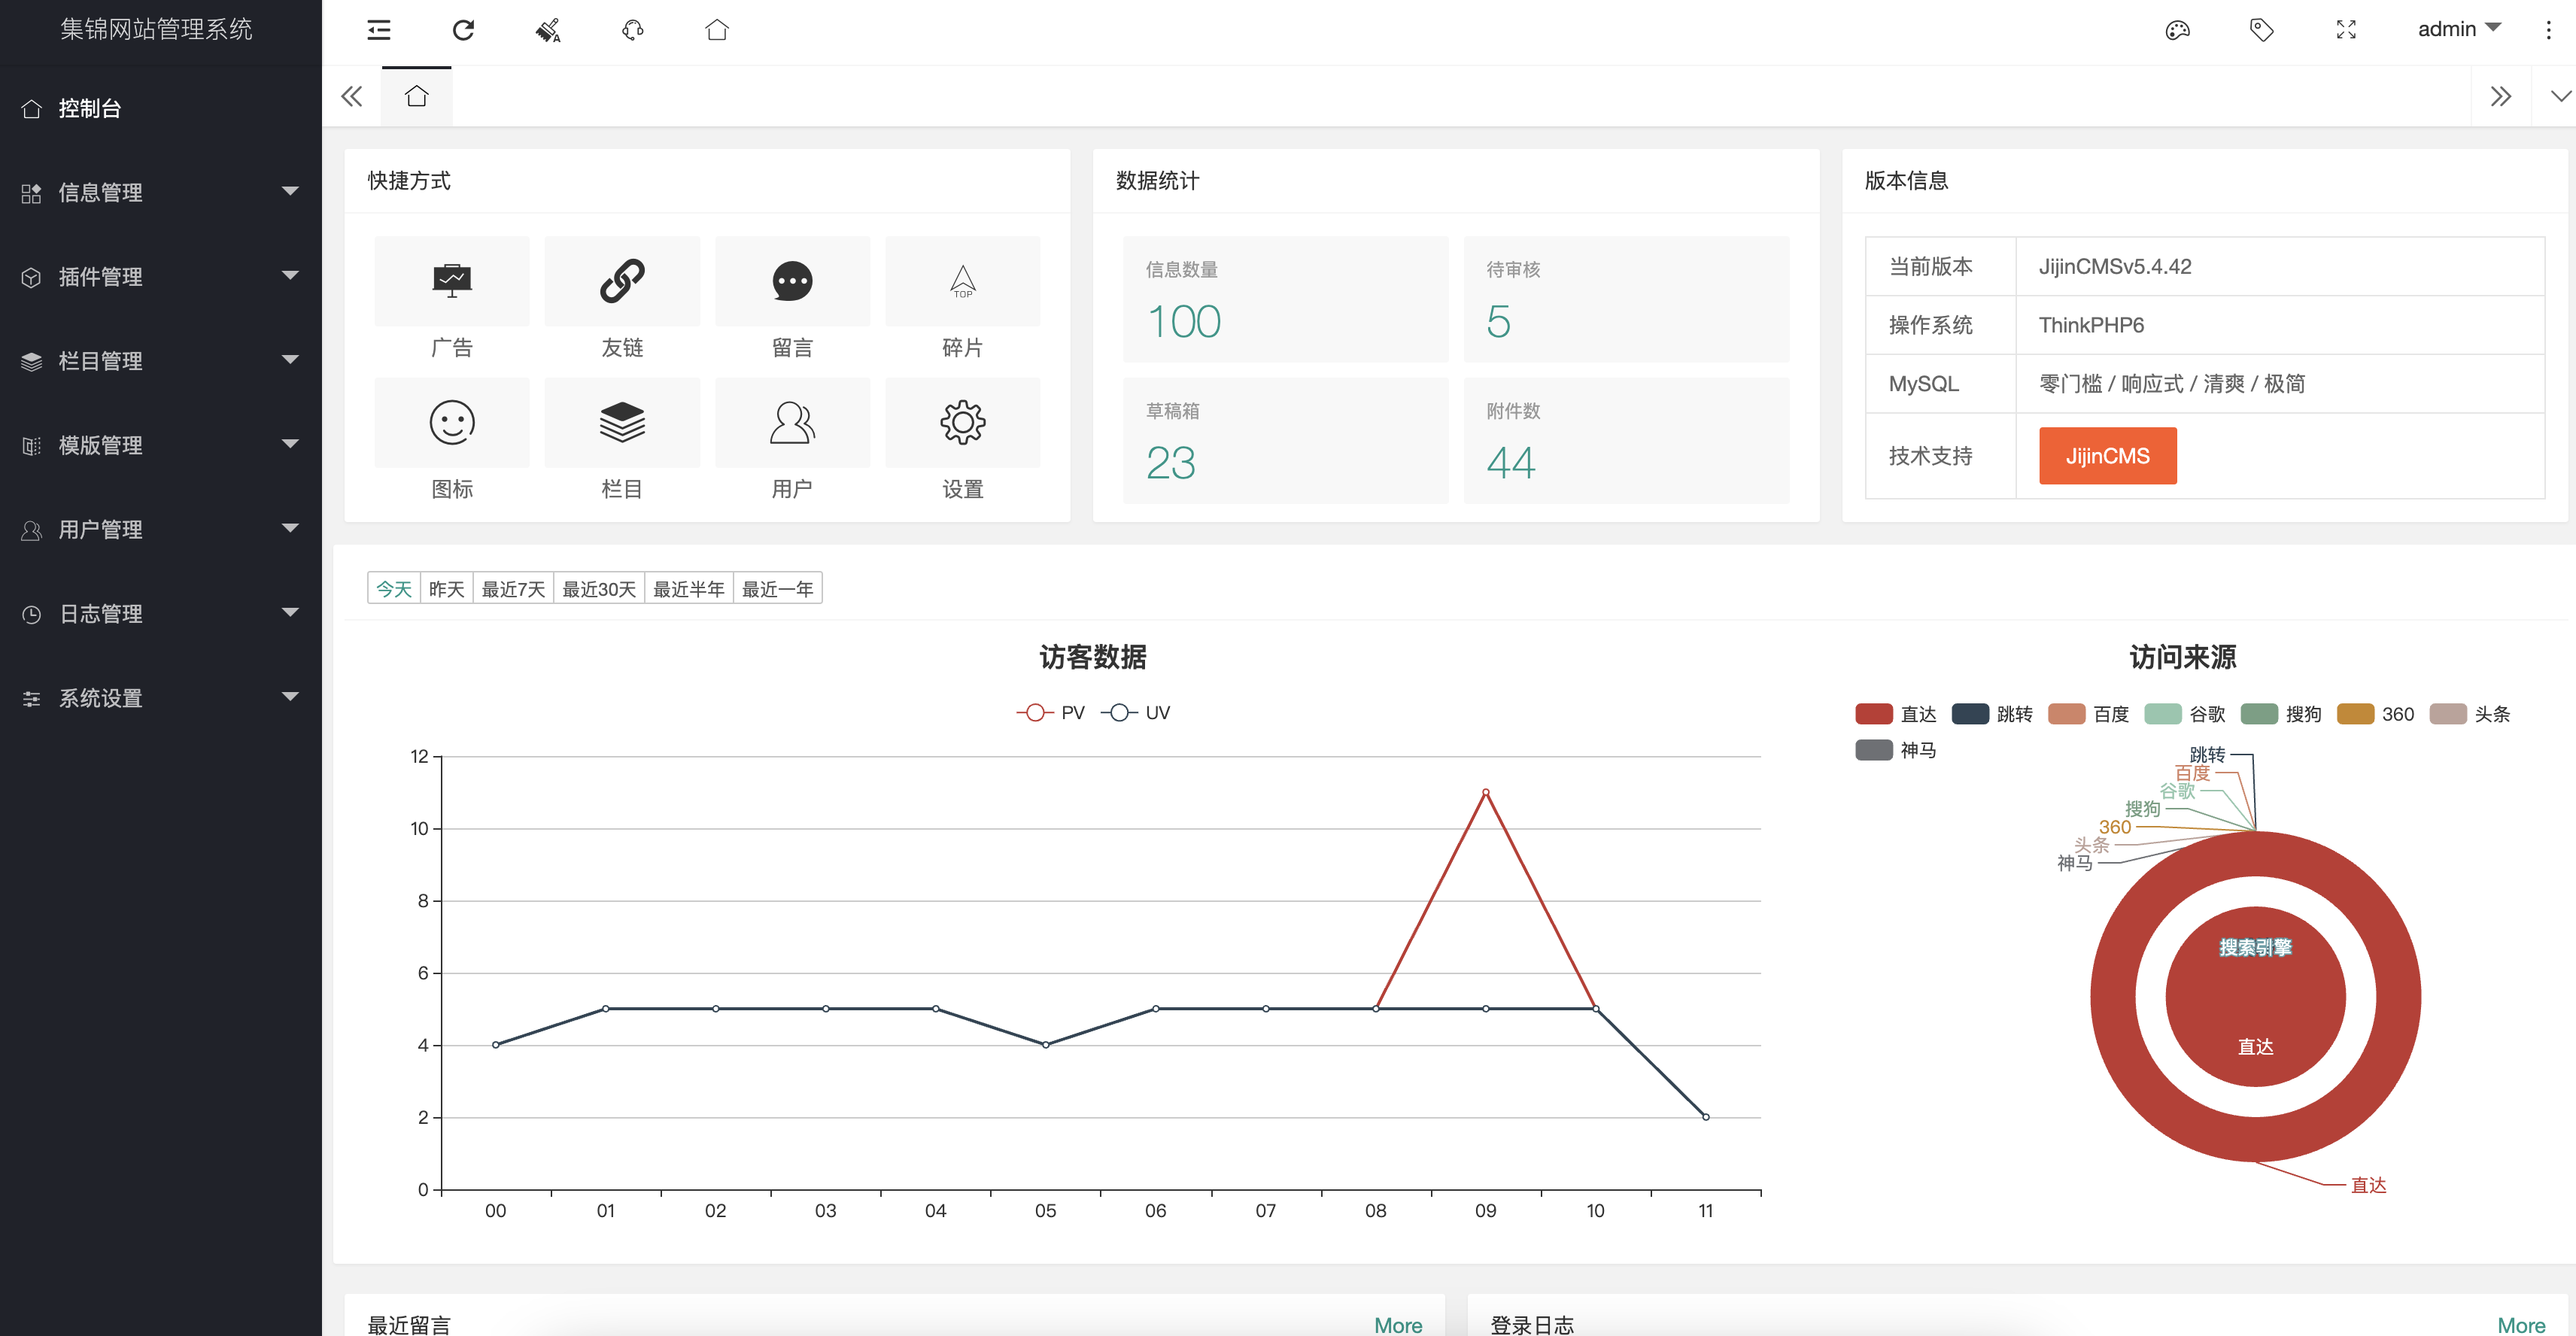Select the 最近7天 time range tab
Screen dimensions: 2576x1336
click(x=513, y=589)
